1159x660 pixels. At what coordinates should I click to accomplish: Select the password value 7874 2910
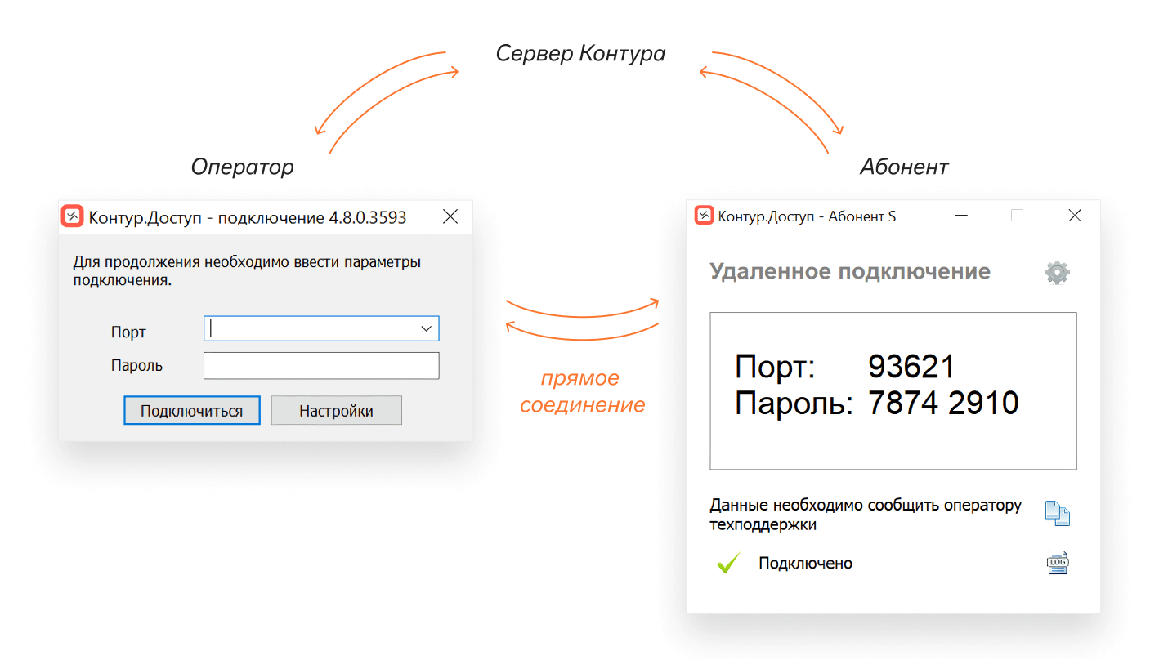(x=943, y=404)
